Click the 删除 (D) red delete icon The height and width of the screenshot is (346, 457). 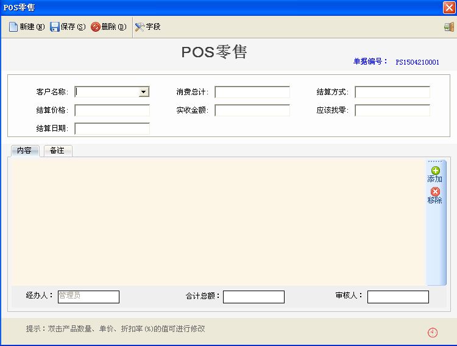point(95,27)
